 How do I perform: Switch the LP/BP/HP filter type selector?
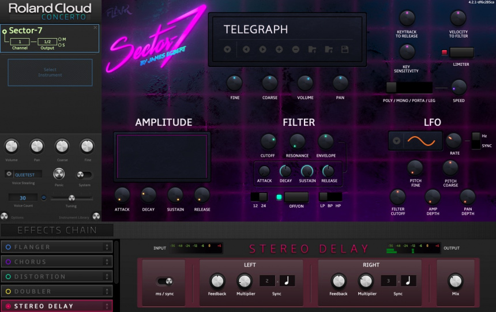click(330, 197)
